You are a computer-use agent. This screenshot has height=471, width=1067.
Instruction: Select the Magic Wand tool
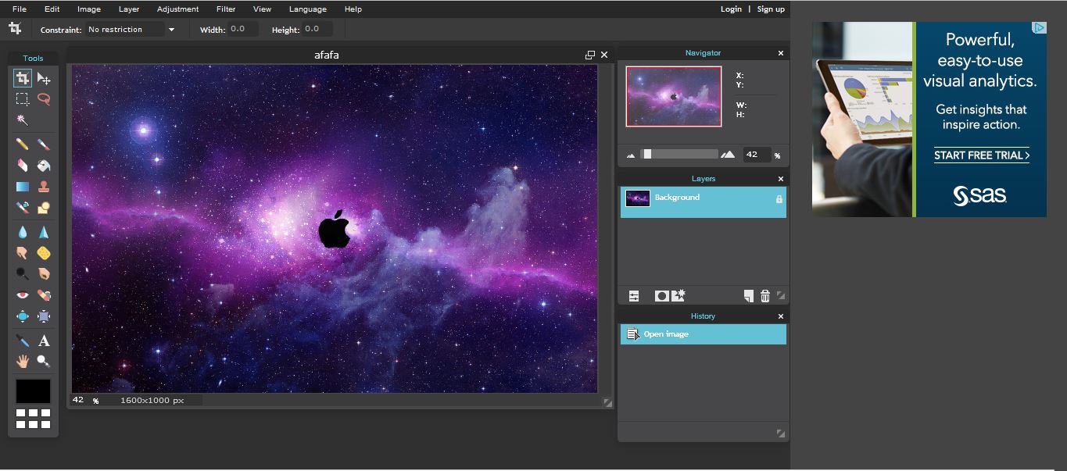22,120
